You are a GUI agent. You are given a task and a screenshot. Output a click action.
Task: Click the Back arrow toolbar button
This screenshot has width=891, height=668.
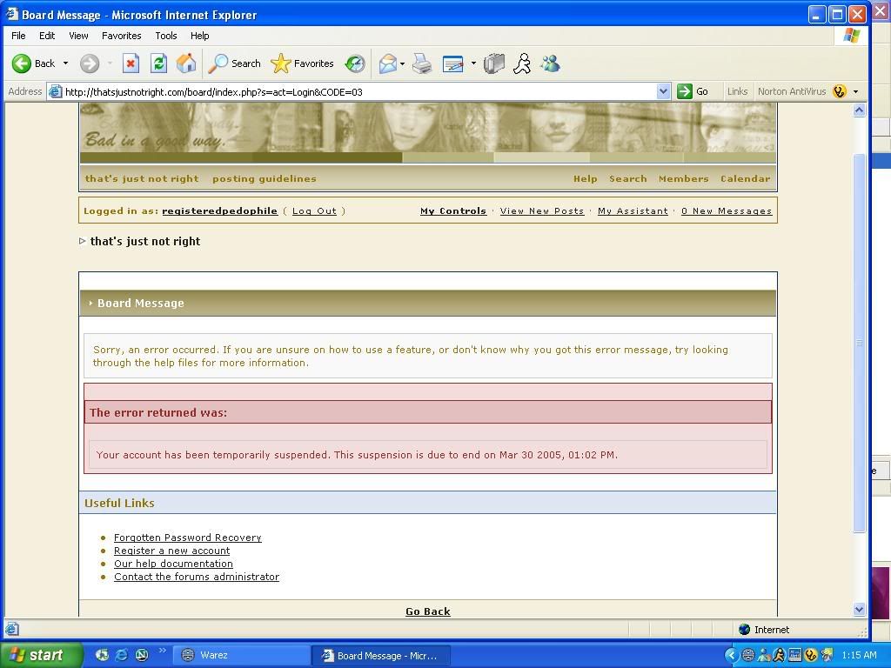tap(34, 63)
